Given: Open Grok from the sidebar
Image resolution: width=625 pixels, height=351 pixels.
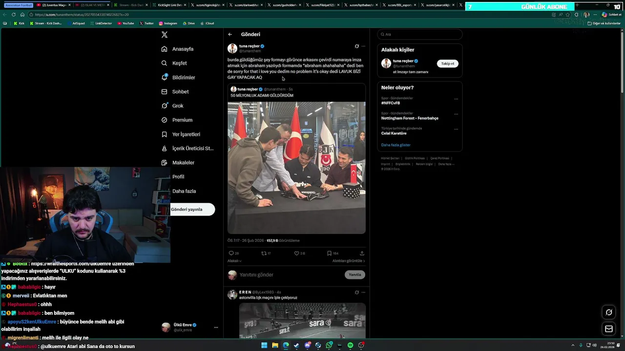Looking at the screenshot, I should click(x=172, y=106).
